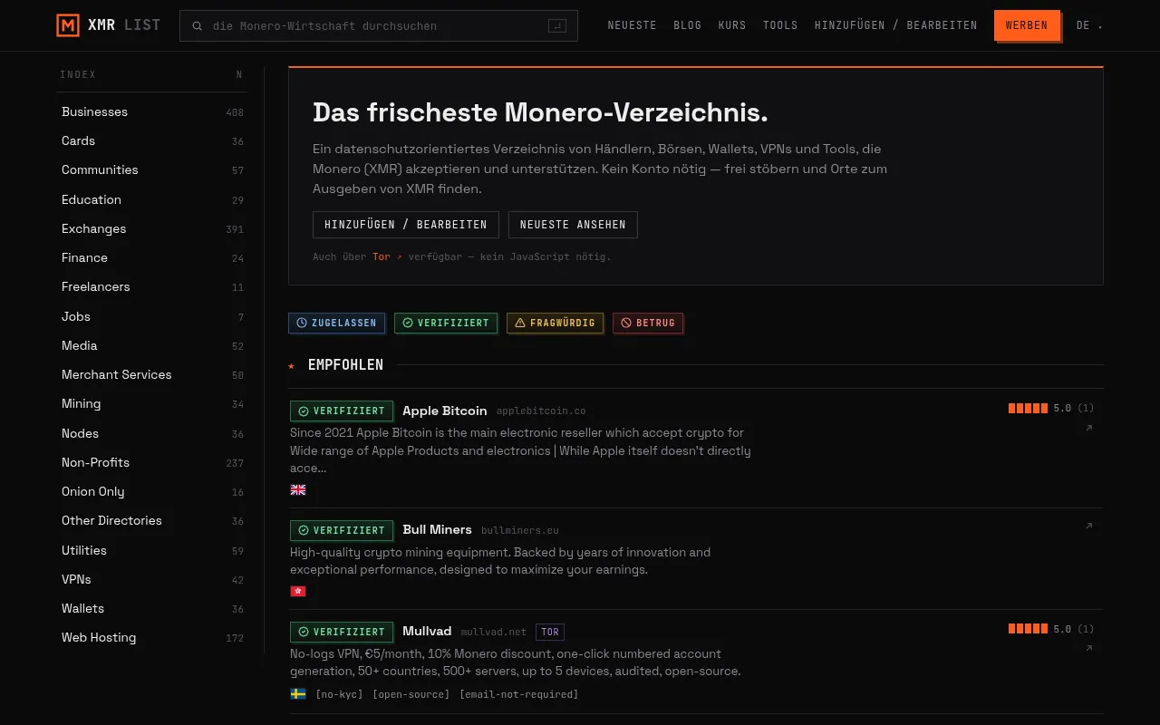
Task: Select the Onion Only category
Action: pyautogui.click(x=152, y=491)
